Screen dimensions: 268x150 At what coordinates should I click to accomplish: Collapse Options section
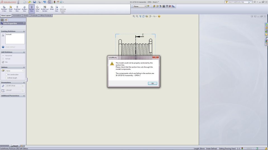(x=24, y=67)
